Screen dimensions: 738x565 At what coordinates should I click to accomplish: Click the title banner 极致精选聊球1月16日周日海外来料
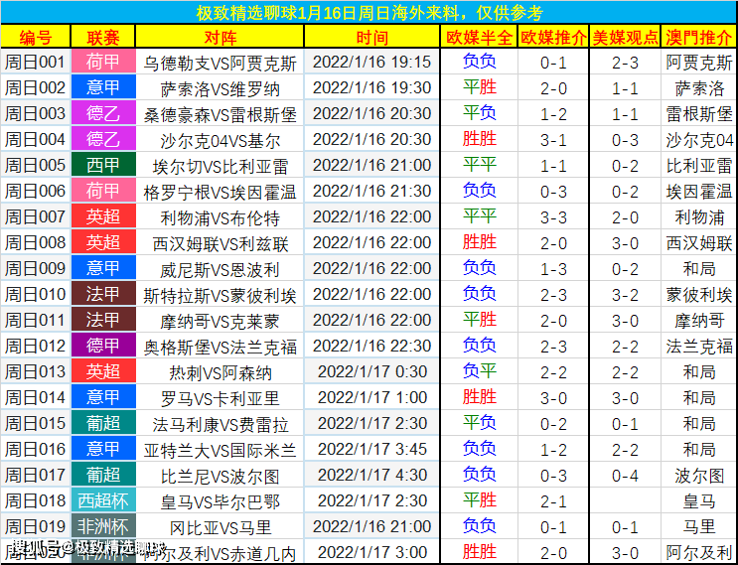click(369, 13)
